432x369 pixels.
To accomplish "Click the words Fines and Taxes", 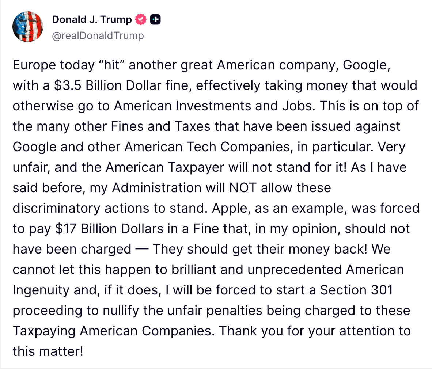I will point(160,126).
